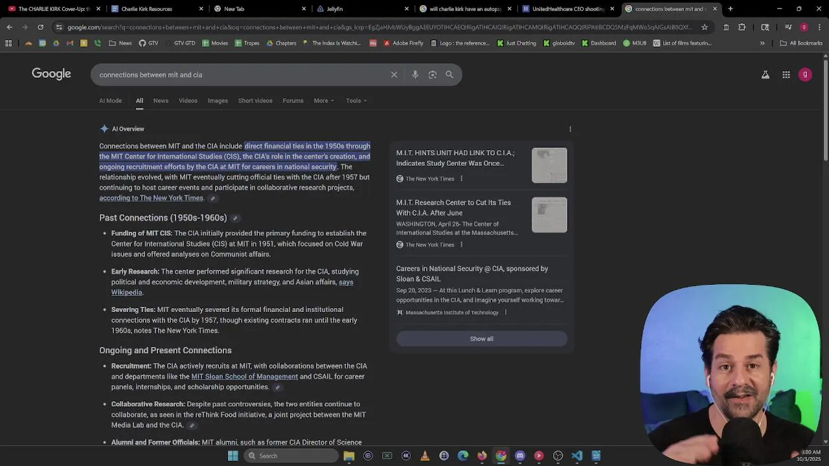Close the New Tab browser tab

click(x=304, y=9)
